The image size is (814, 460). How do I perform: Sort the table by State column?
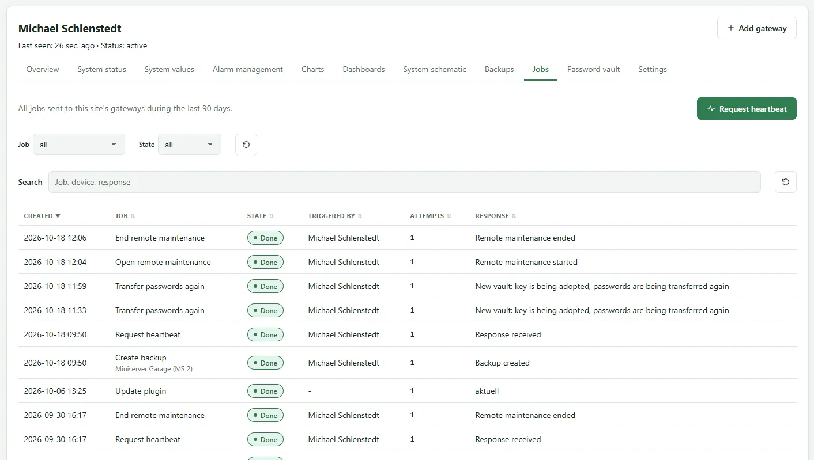click(260, 216)
